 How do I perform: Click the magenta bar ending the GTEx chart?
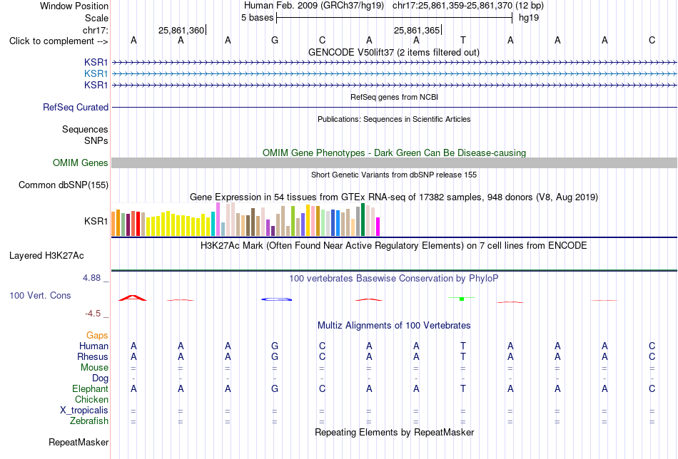[x=378, y=227]
